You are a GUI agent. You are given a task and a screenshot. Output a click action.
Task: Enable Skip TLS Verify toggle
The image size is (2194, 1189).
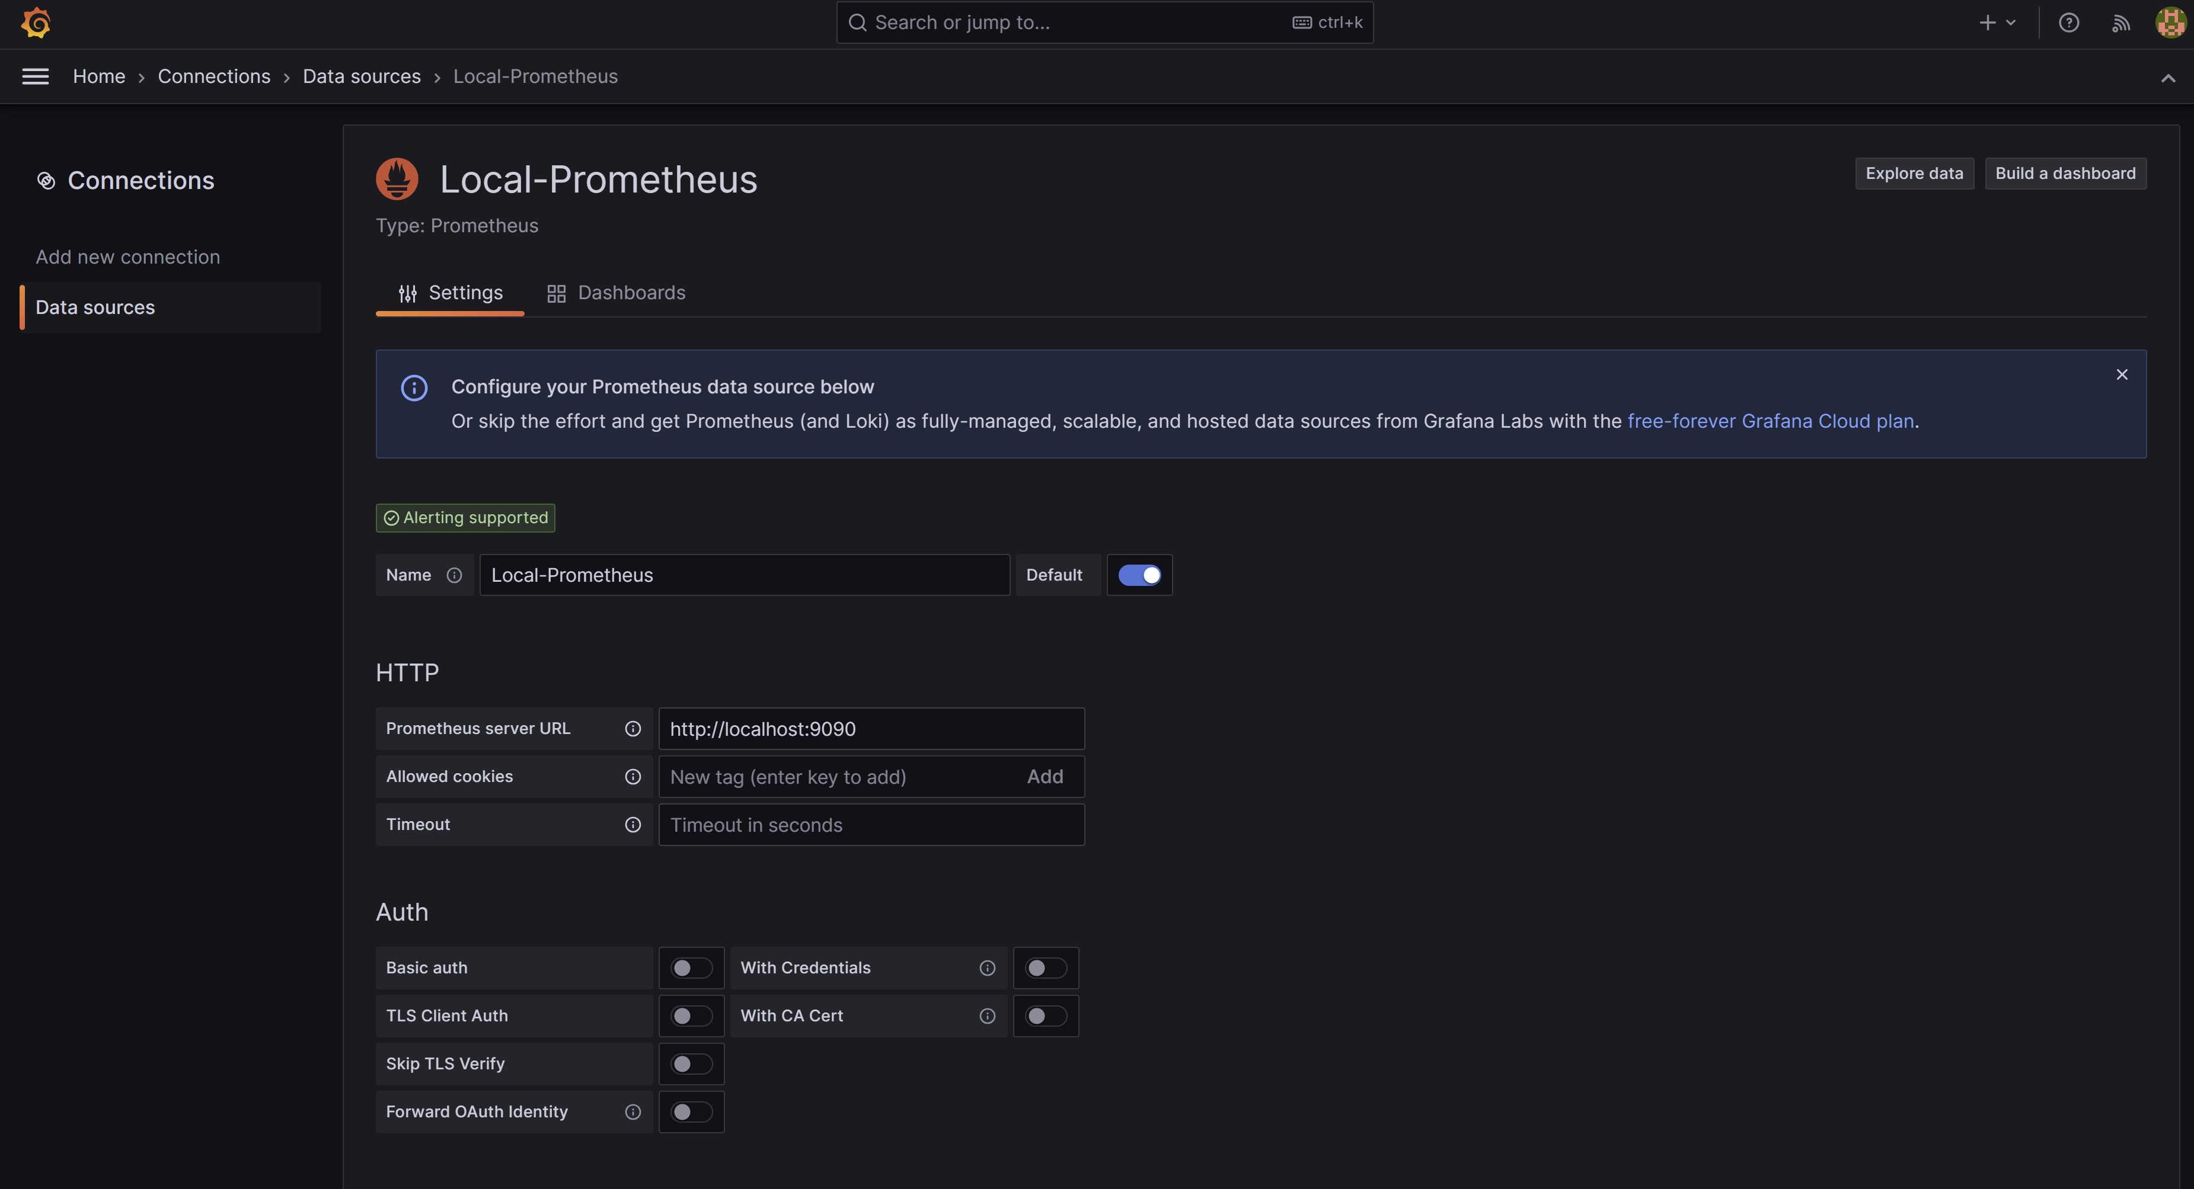coord(691,1064)
